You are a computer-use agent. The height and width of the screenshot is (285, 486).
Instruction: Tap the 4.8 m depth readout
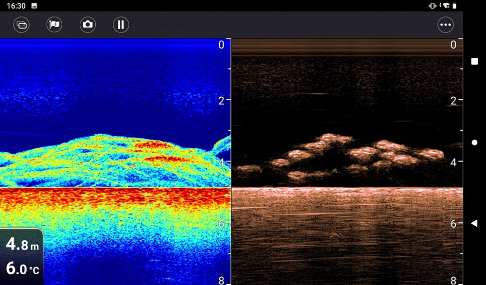(x=22, y=244)
